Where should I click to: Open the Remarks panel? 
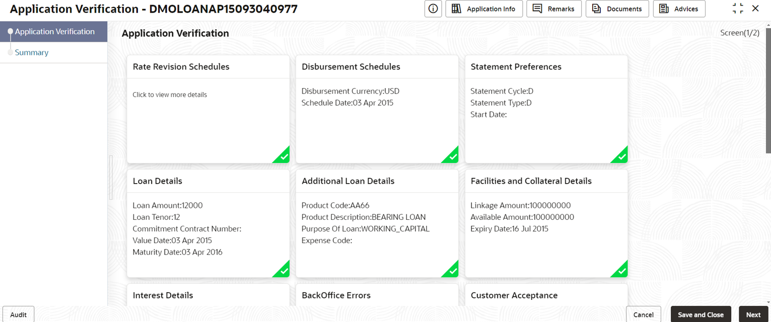click(554, 9)
